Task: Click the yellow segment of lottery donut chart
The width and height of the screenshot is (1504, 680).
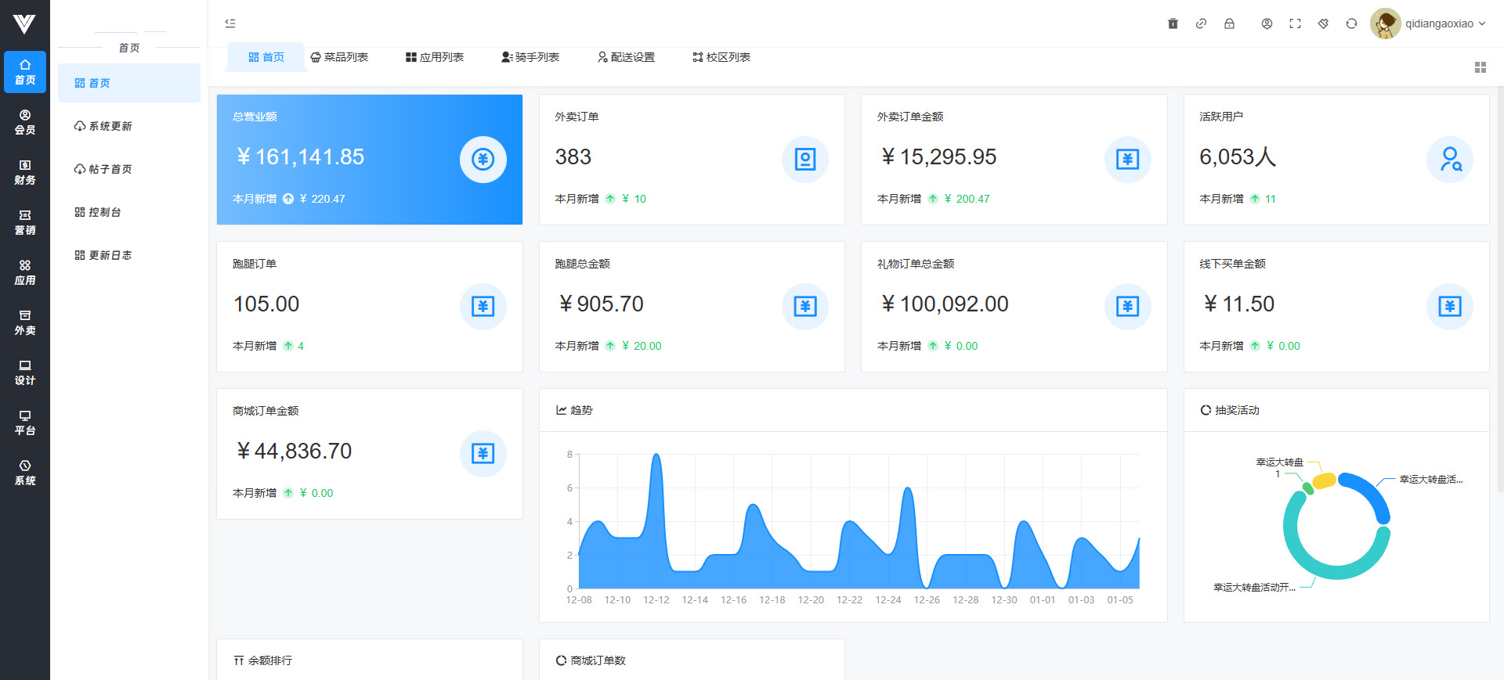Action: pos(1325,480)
